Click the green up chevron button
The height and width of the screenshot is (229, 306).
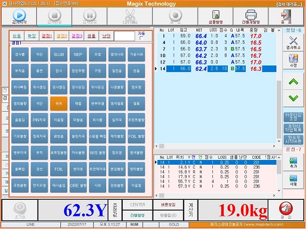(293, 81)
